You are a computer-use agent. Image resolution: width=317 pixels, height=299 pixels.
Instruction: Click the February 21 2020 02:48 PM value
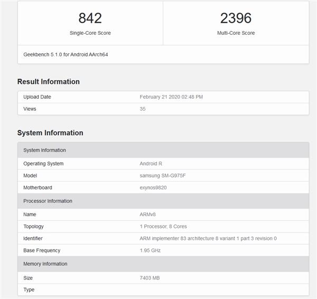point(171,97)
